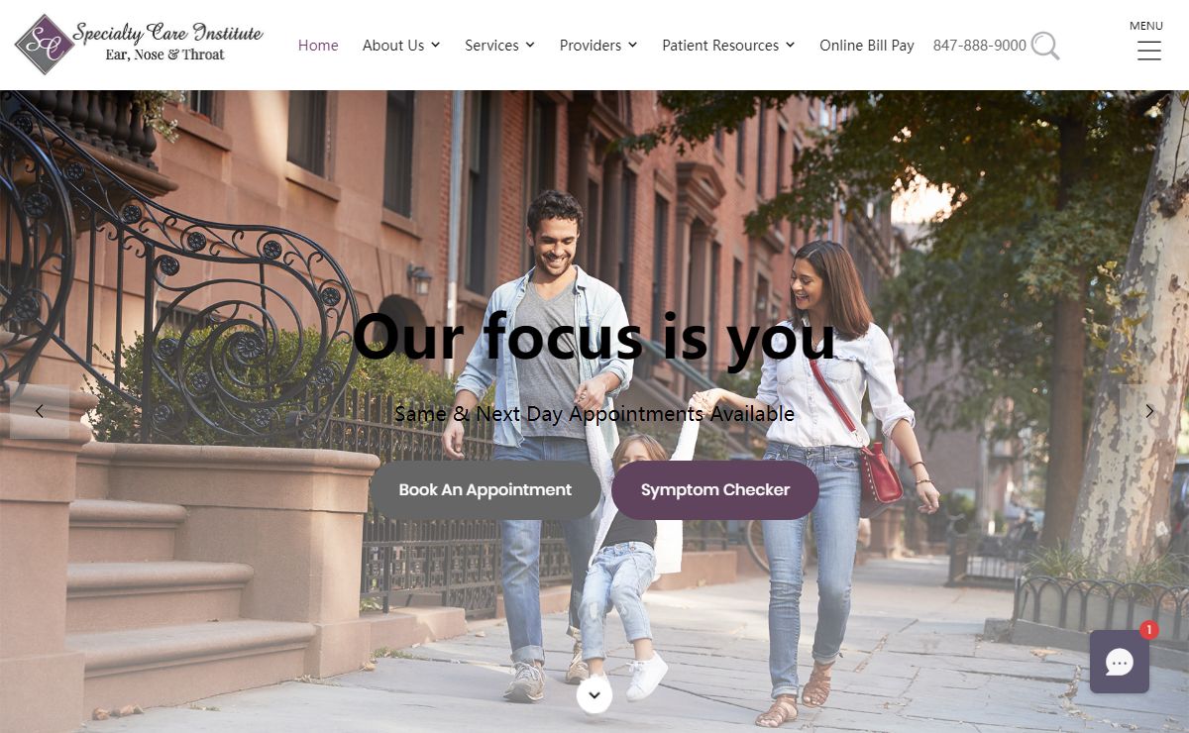Click the 'Our focus is you' headline
1189x733 pixels.
click(594, 337)
